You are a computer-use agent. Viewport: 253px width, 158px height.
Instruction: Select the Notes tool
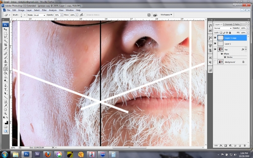pyautogui.click(x=5, y=102)
